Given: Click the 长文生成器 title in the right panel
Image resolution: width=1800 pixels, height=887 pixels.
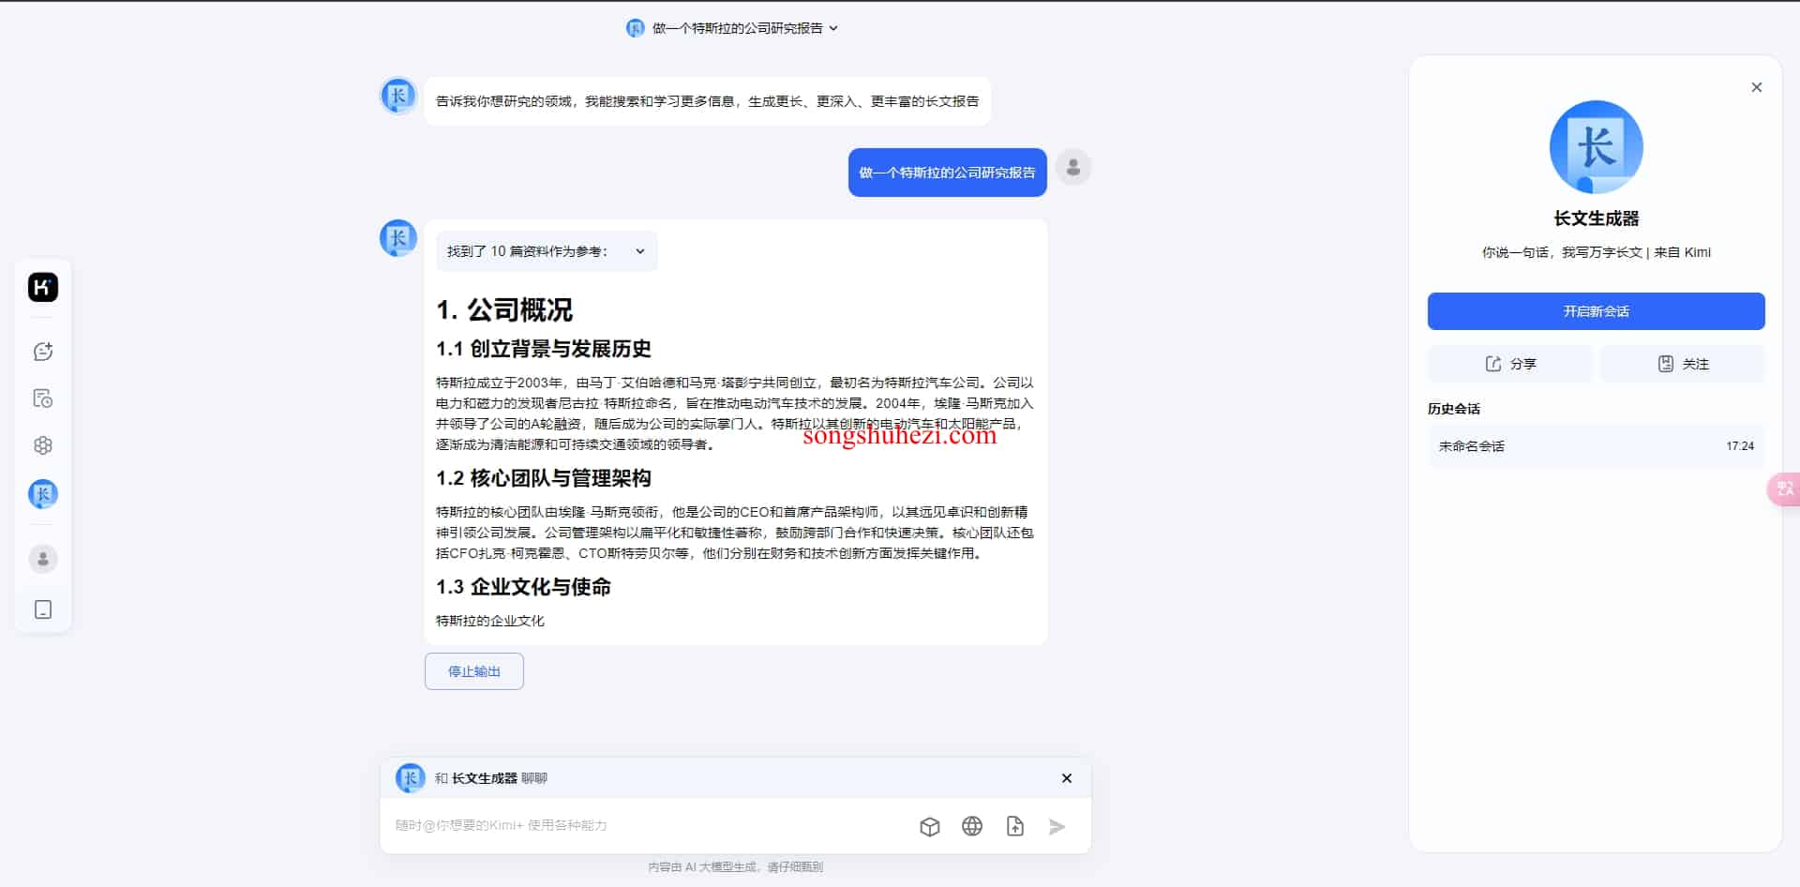Looking at the screenshot, I should tap(1596, 218).
